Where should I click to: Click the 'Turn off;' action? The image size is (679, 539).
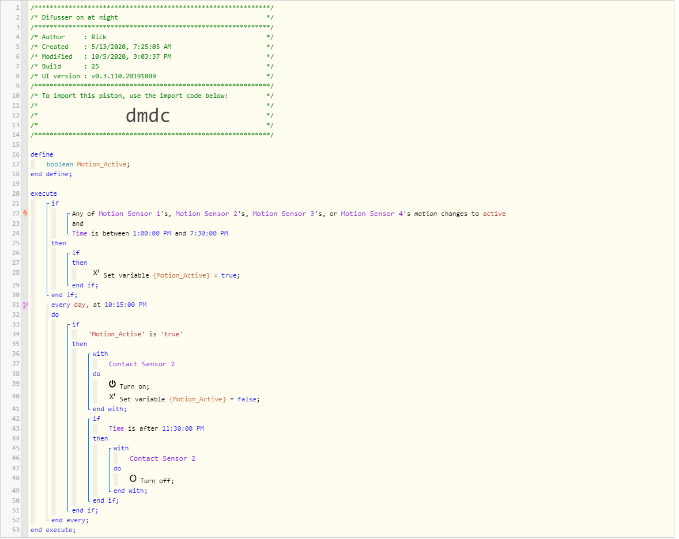pyautogui.click(x=157, y=481)
